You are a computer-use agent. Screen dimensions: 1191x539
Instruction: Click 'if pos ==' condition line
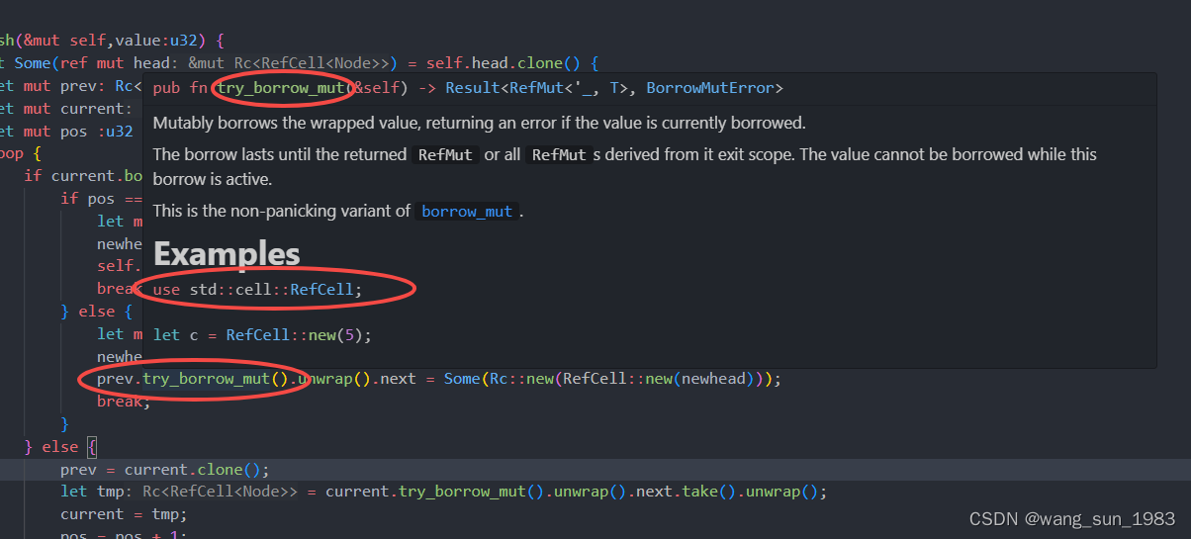pyautogui.click(x=103, y=199)
